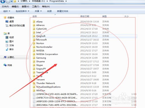Select file {34FBC7C4-CD31-4D93-A428-0E524E...
Viewport: 145px width, 108px height.
pyautogui.click(x=57, y=98)
